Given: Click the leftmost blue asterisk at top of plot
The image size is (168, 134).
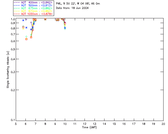Looking at the screenshot, I should click(x=23, y=20).
